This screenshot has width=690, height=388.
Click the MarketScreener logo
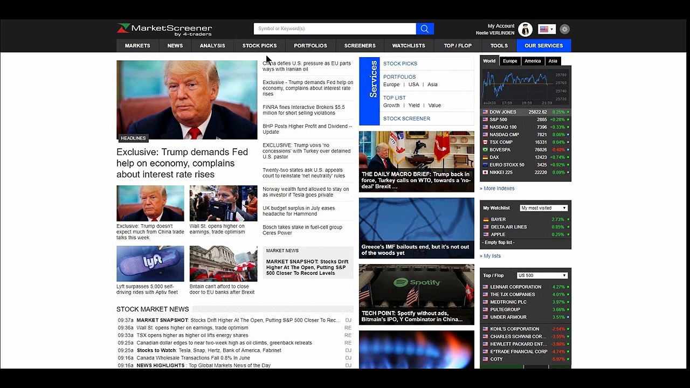[x=164, y=29]
